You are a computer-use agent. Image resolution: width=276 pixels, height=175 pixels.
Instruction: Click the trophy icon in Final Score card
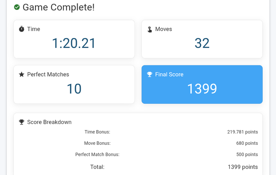click(x=150, y=74)
